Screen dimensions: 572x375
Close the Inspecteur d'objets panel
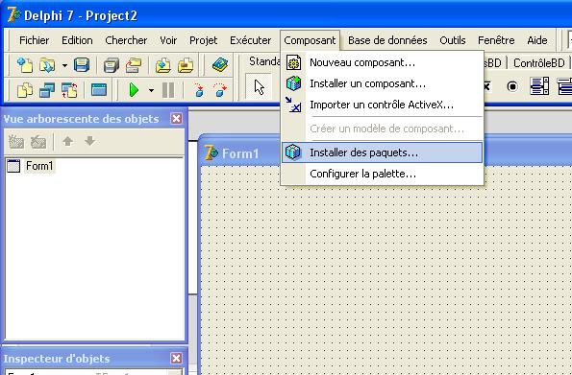coord(176,359)
